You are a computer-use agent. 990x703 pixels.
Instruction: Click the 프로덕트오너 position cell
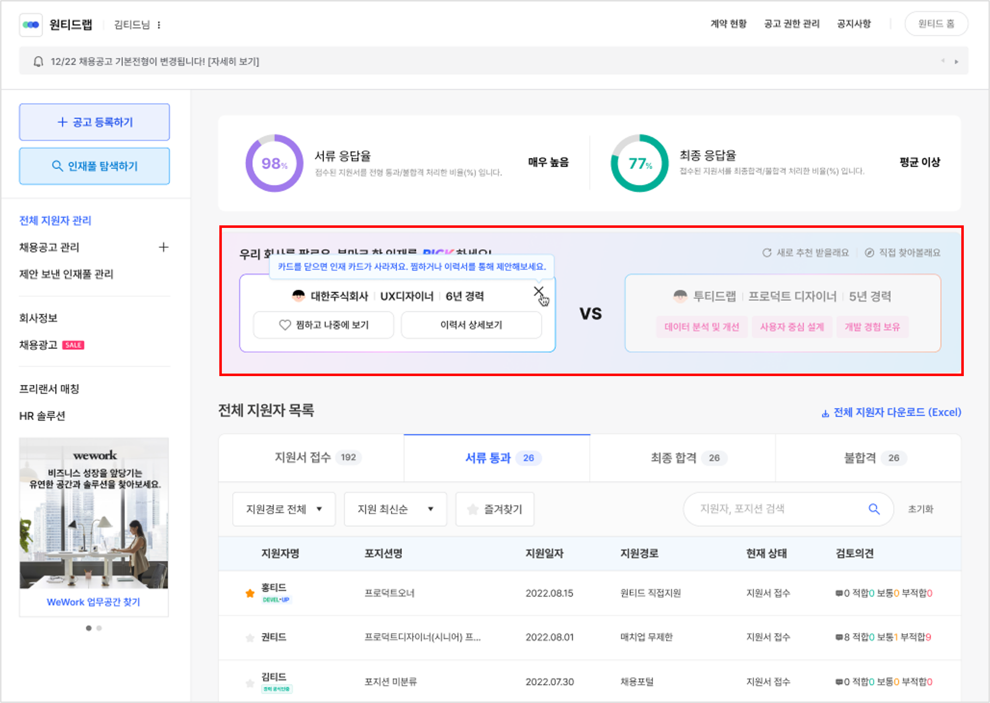click(x=389, y=593)
